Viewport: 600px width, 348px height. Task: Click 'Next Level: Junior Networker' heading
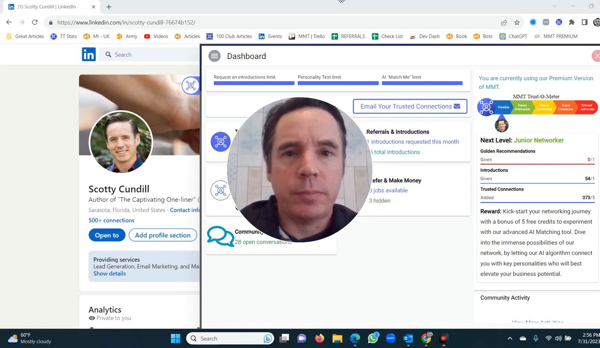click(x=522, y=140)
